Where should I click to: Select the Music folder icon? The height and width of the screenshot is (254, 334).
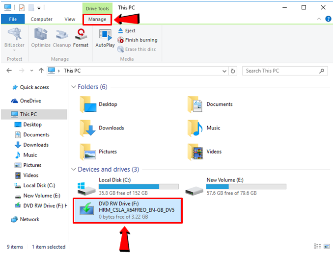coord(195,128)
